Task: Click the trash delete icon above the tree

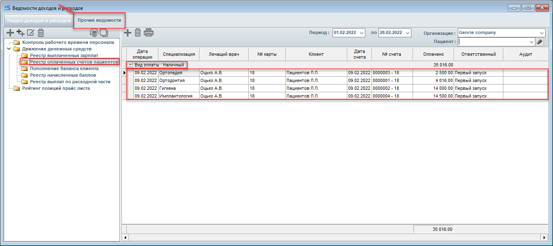Action: click(x=41, y=33)
